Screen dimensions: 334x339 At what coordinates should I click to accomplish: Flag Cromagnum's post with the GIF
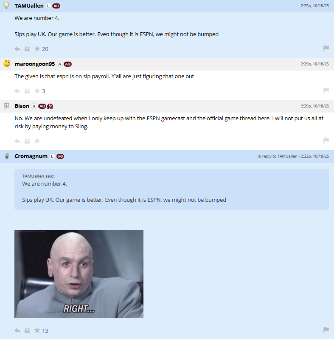326,330
